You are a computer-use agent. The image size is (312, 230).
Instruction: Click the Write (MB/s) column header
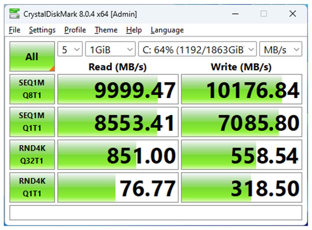tap(241, 67)
